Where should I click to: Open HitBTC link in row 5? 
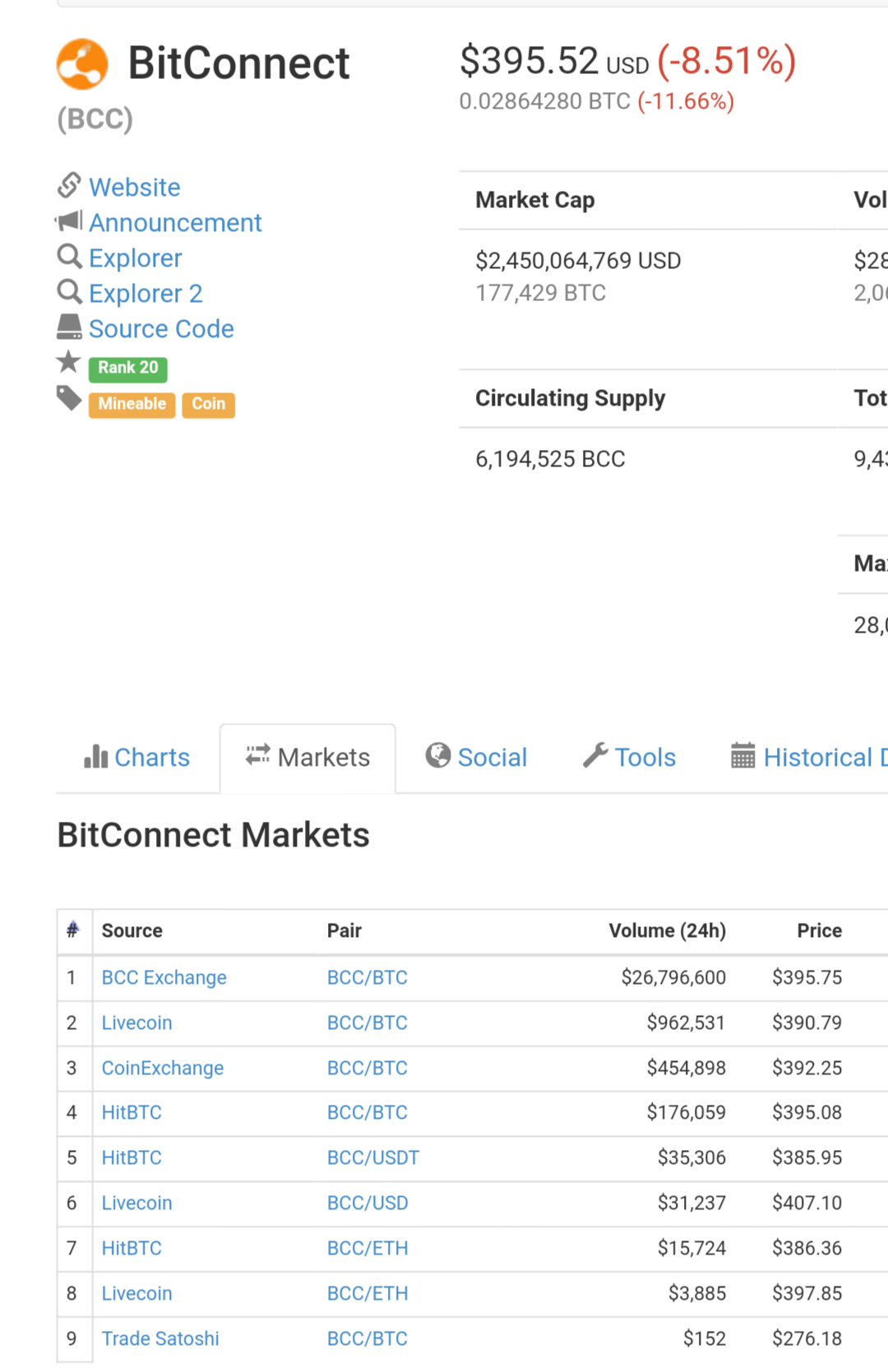[132, 1157]
